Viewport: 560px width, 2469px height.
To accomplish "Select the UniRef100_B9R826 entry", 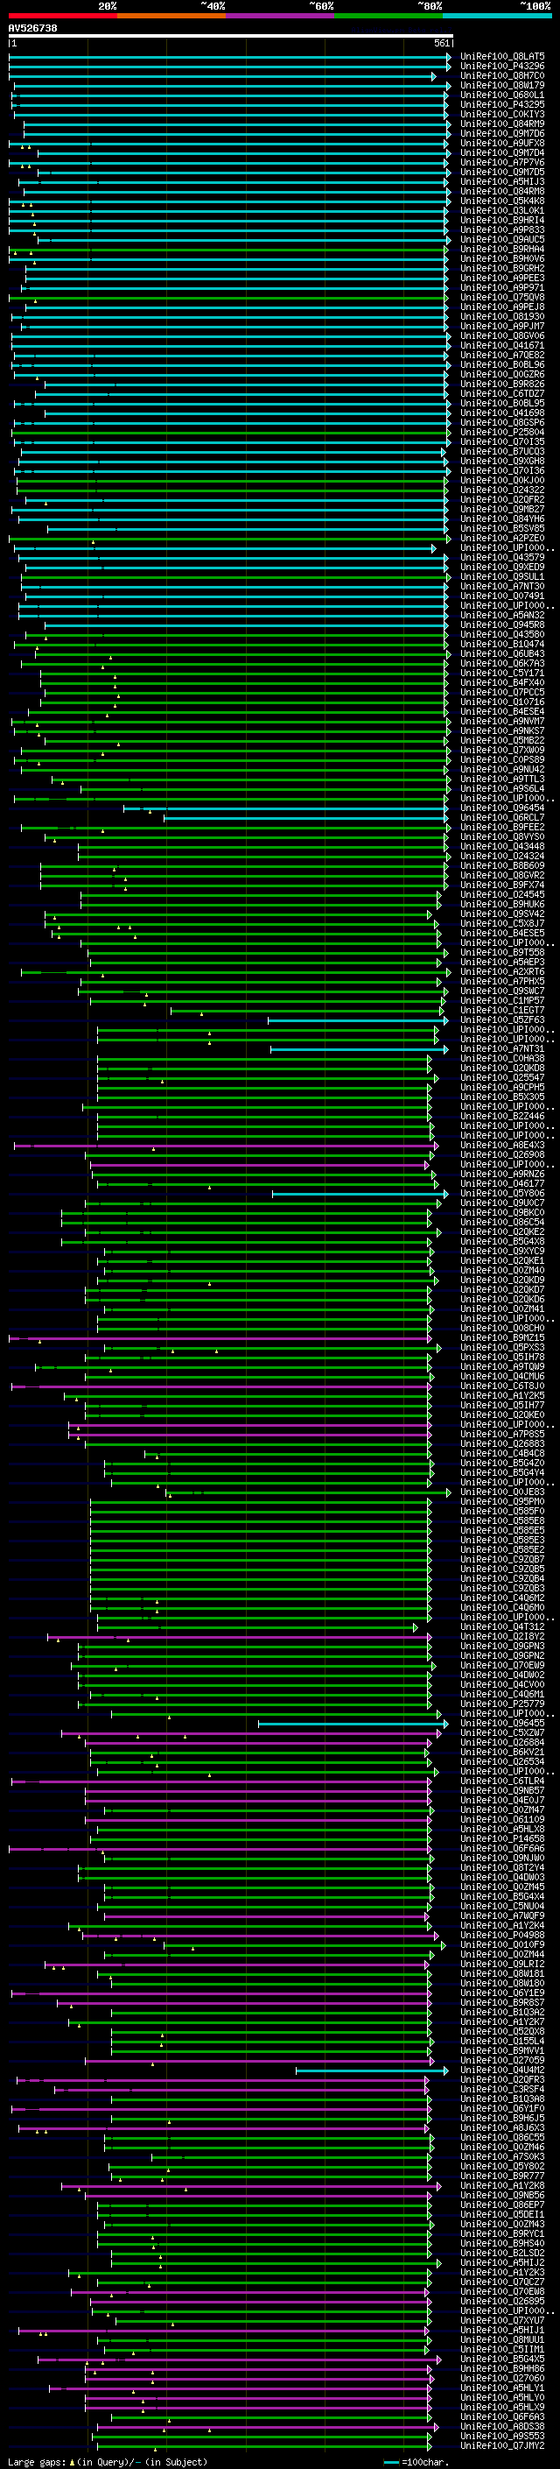I will (502, 384).
